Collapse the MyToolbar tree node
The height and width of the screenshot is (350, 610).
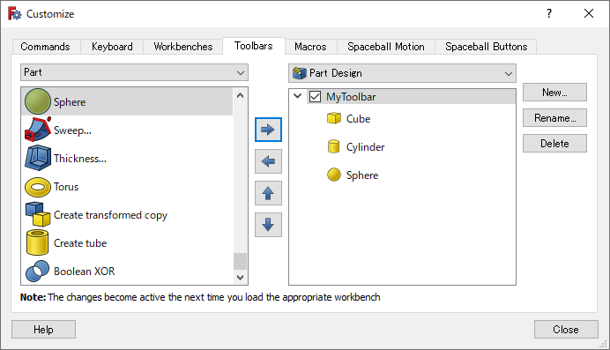(298, 96)
